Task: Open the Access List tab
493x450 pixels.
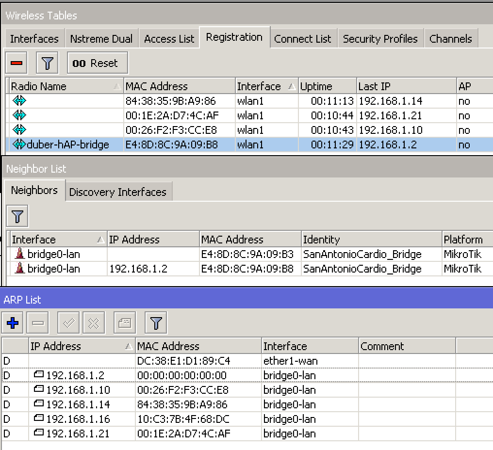Action: pos(169,39)
